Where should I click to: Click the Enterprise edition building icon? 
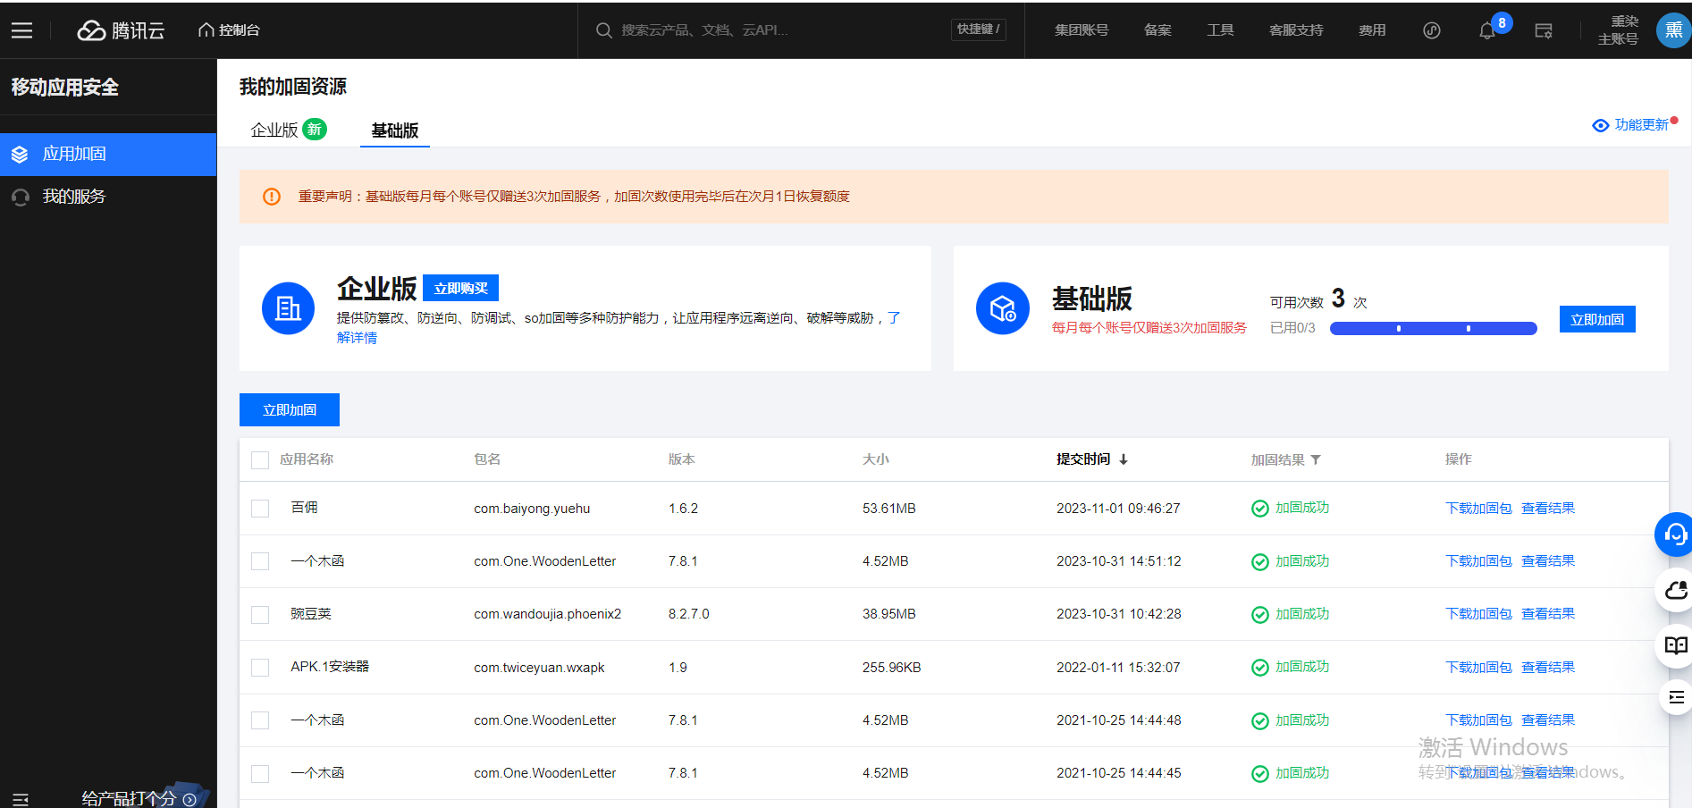click(288, 308)
